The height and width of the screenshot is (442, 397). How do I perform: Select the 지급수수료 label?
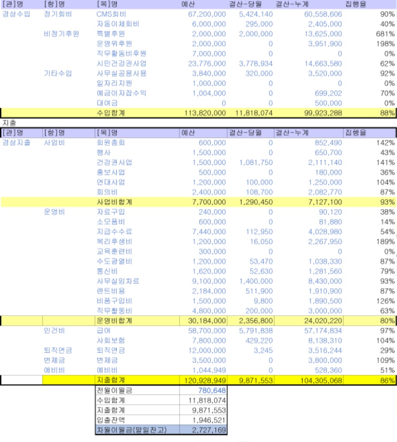pos(114,232)
